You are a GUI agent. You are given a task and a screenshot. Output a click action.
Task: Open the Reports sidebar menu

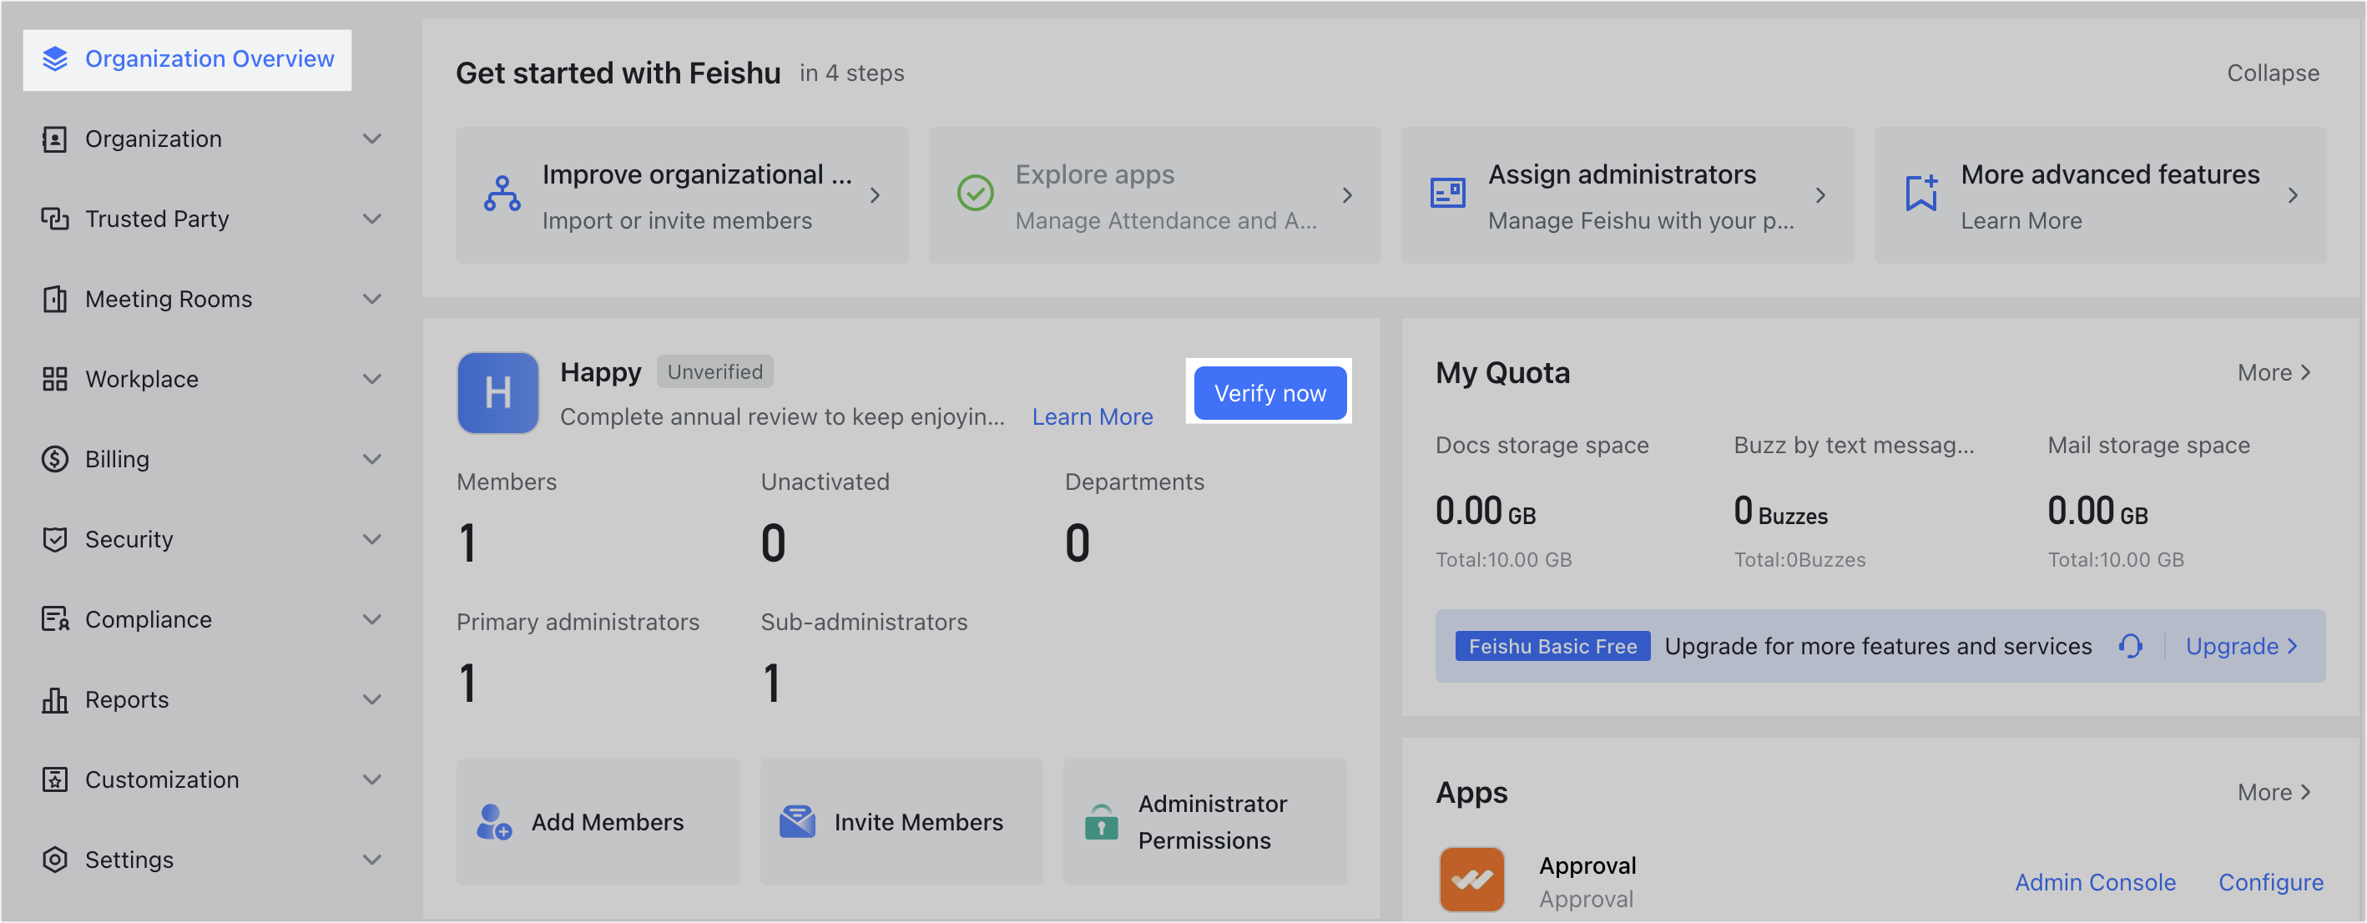pyautogui.click(x=127, y=700)
